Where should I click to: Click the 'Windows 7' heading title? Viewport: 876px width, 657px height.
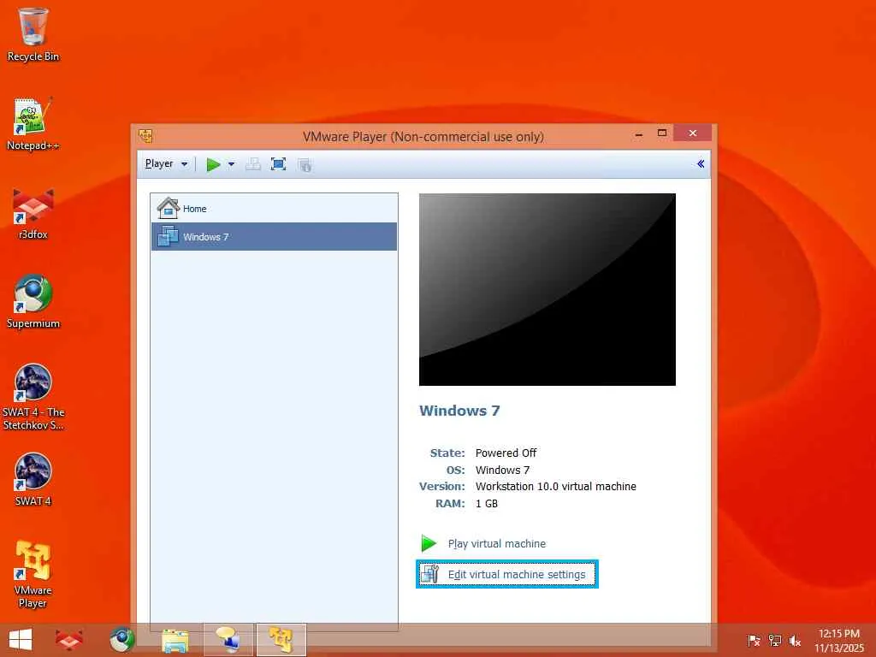point(459,411)
